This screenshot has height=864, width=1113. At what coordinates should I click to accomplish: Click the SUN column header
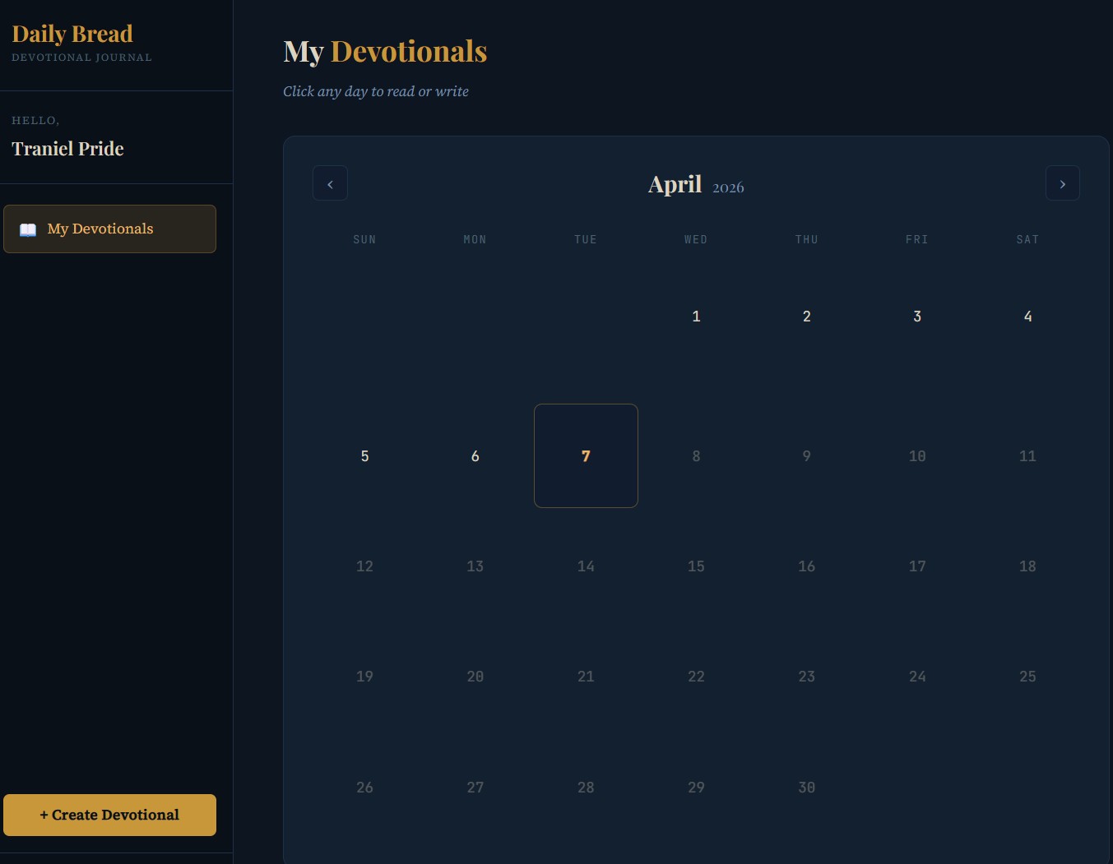(x=364, y=239)
